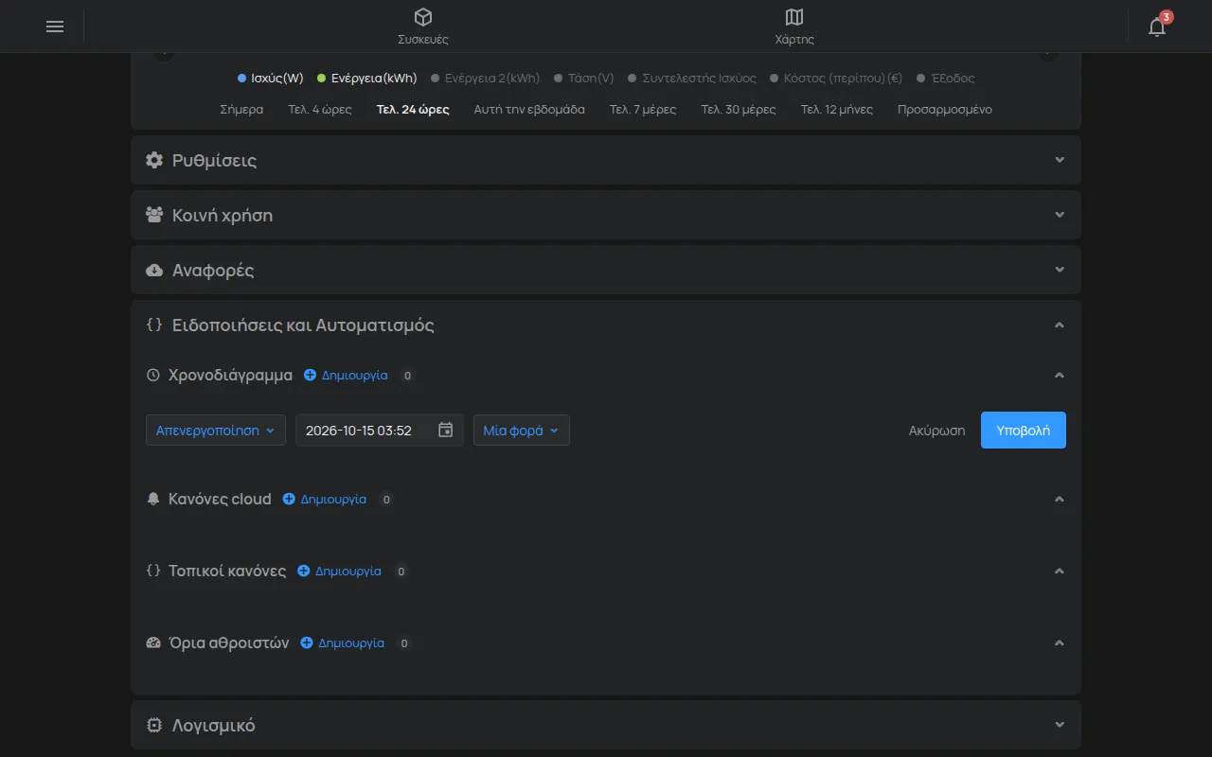Toggle the Ενέργεια(kWh) chart series
Viewport: 1212px width, 757px height.
tap(367, 79)
